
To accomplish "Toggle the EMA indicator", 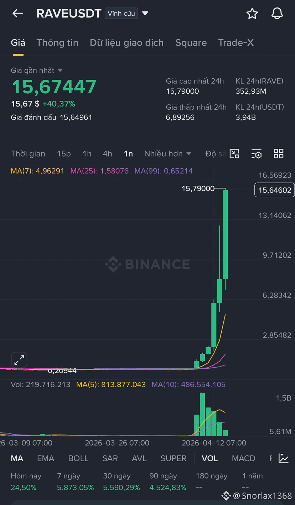I will coord(46,458).
